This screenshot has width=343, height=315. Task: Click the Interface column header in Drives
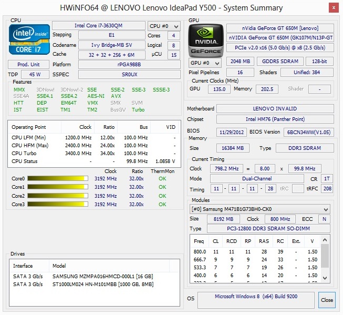coord(29,266)
